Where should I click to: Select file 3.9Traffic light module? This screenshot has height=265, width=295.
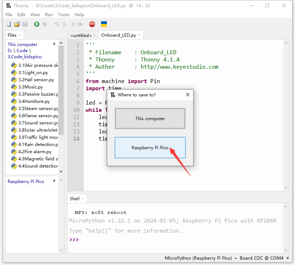(38, 137)
